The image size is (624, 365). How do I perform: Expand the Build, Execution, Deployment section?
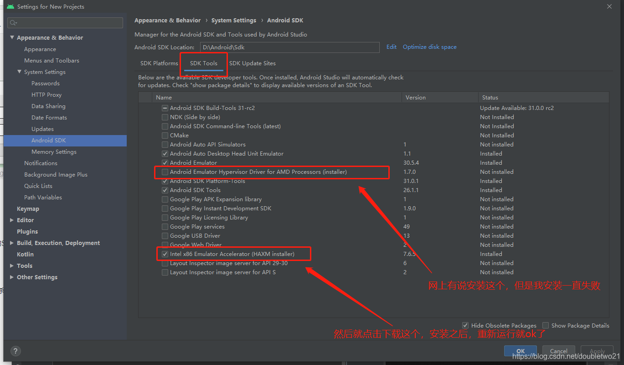(12, 243)
